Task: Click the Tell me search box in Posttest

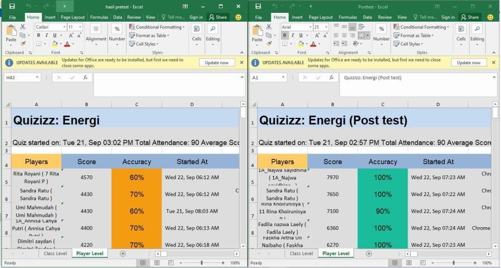Action: 425,17
